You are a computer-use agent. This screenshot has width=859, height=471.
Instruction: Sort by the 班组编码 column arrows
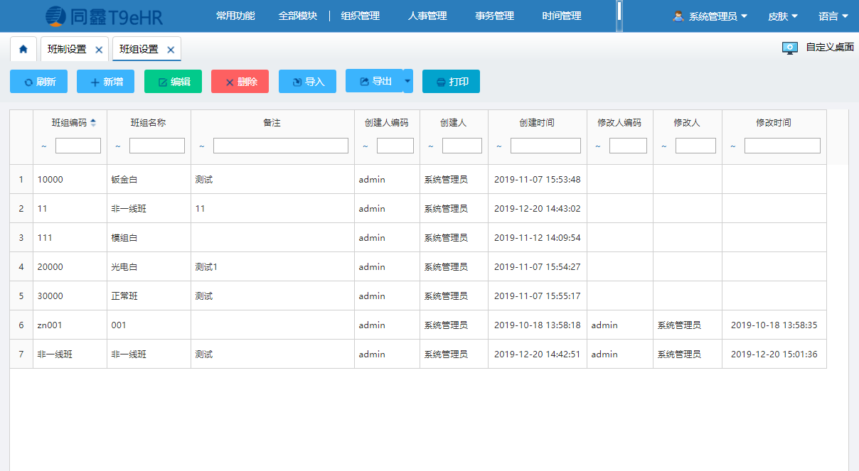[x=93, y=123]
